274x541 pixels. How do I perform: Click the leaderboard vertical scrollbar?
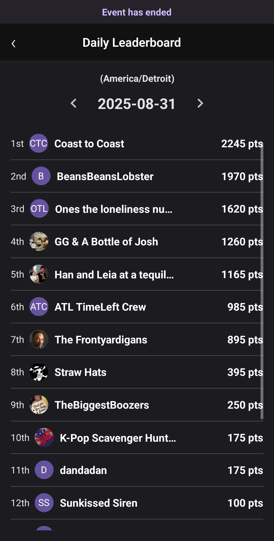(x=262, y=279)
